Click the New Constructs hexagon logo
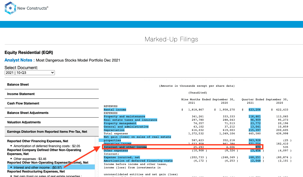Image resolution: width=303 pixels, height=177 pixels. pos(10,8)
